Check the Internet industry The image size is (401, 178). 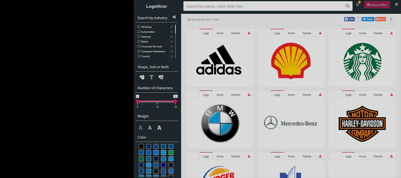[139, 36]
